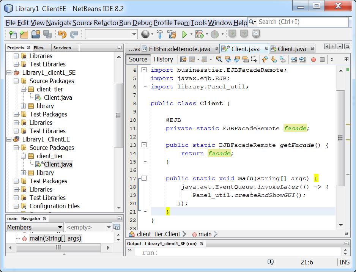This screenshot has height=272, width=356.
Task: Click the 21:6 cursor position in status bar
Action: 307,262
